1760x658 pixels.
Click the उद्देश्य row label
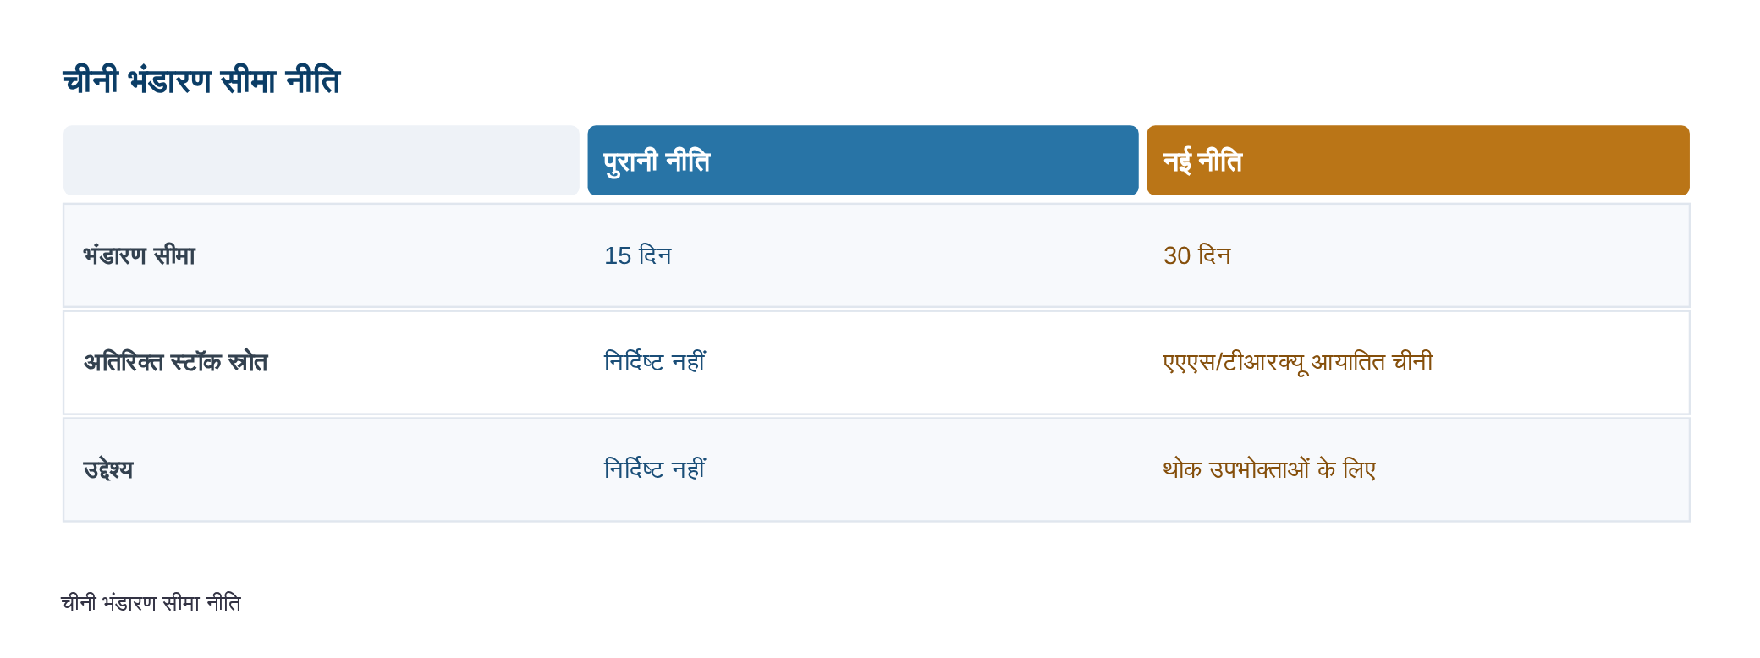click(108, 469)
